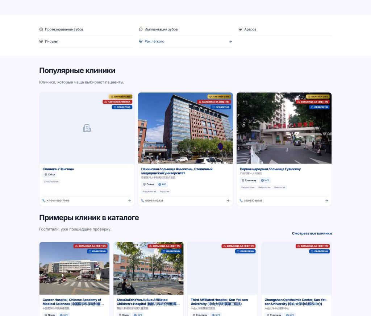Viewport: 371px width, 316px height.
Task: Open Third Affiliated Hospital, Sun Yat-sen University title
Action: 219,302
